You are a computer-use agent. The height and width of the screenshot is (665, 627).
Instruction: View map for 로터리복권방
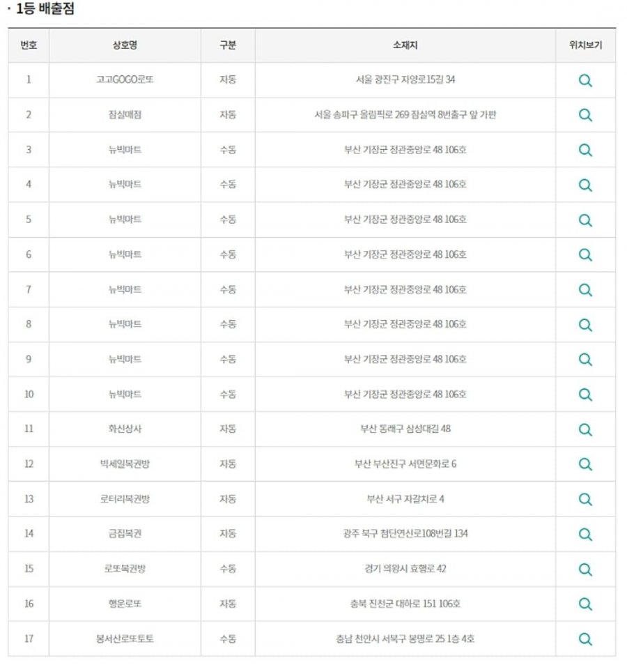585,499
